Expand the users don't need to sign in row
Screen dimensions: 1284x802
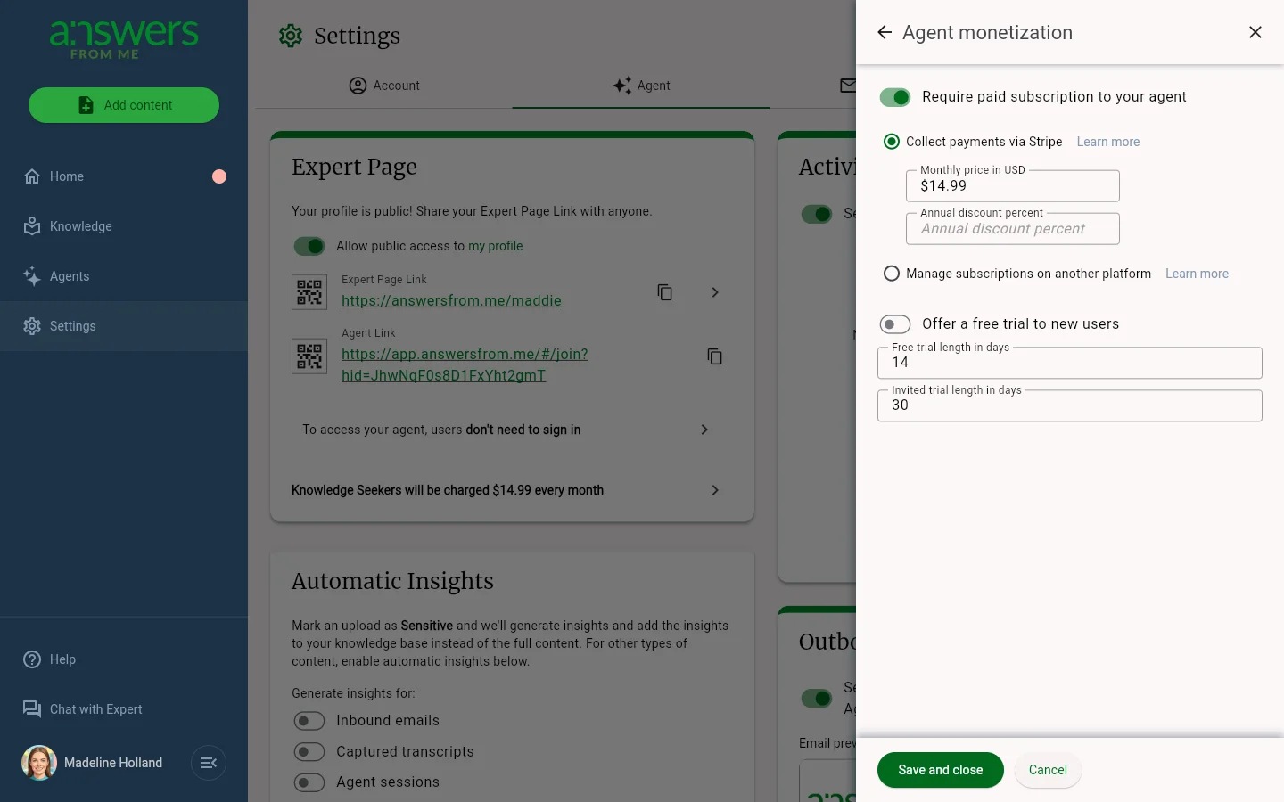pyautogui.click(x=513, y=430)
